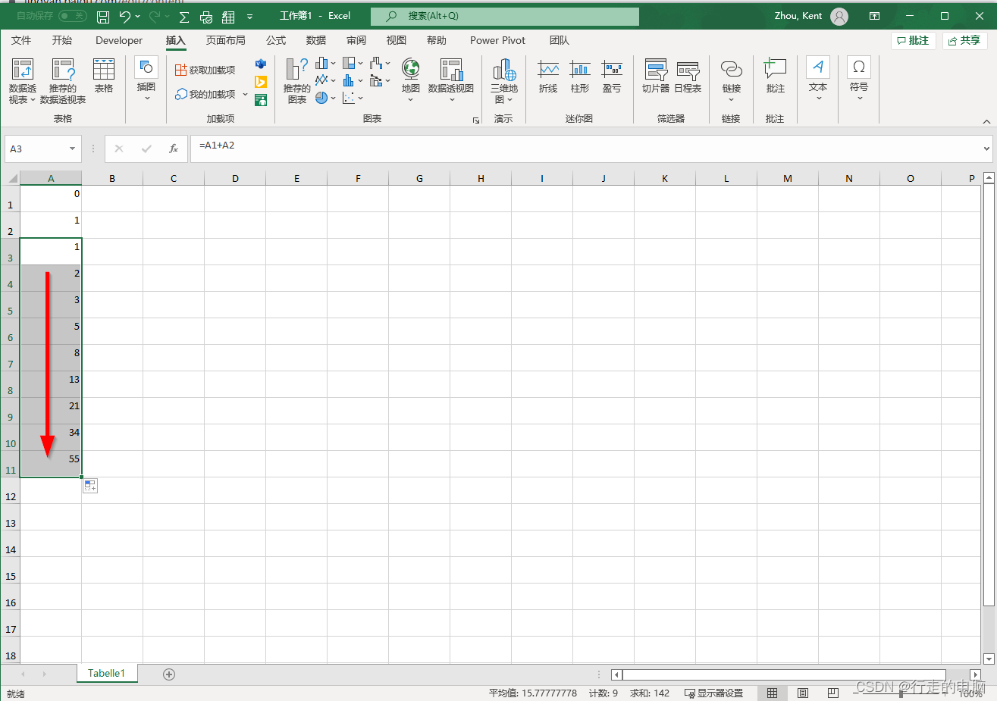
Task: Click the 共享 share button
Action: pyautogui.click(x=965, y=40)
